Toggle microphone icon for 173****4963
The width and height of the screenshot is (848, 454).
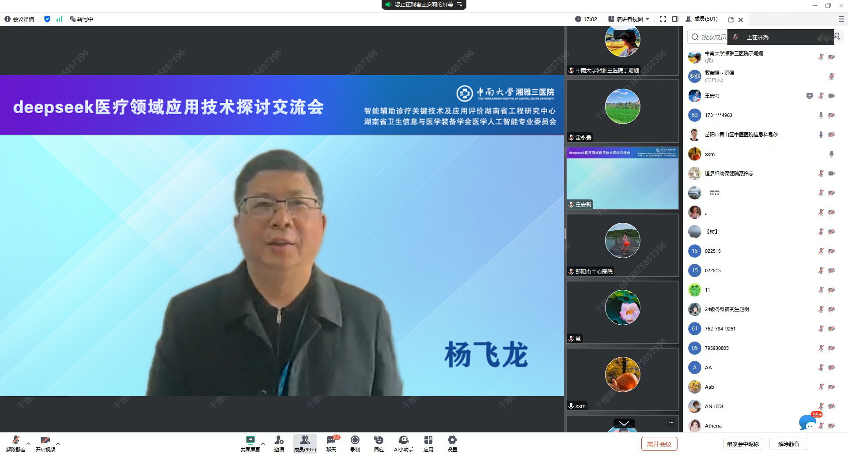821,115
